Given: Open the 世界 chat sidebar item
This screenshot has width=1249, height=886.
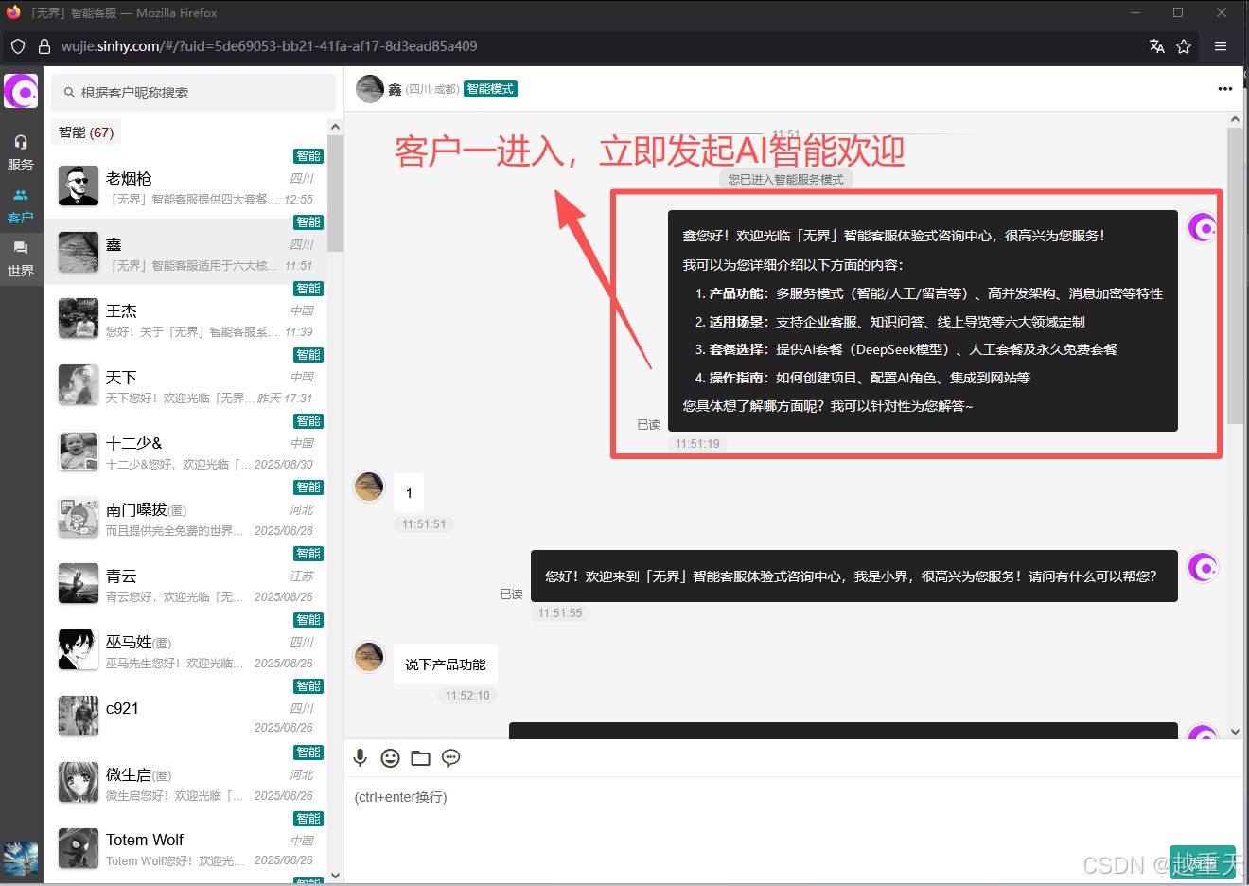Looking at the screenshot, I should point(21,258).
